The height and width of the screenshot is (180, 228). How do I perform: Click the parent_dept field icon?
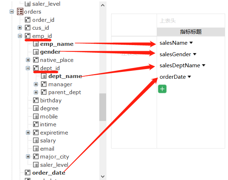44,92
